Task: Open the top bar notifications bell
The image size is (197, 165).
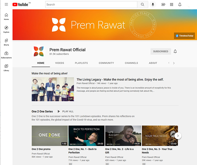Action: pyautogui.click(x=180, y=5)
